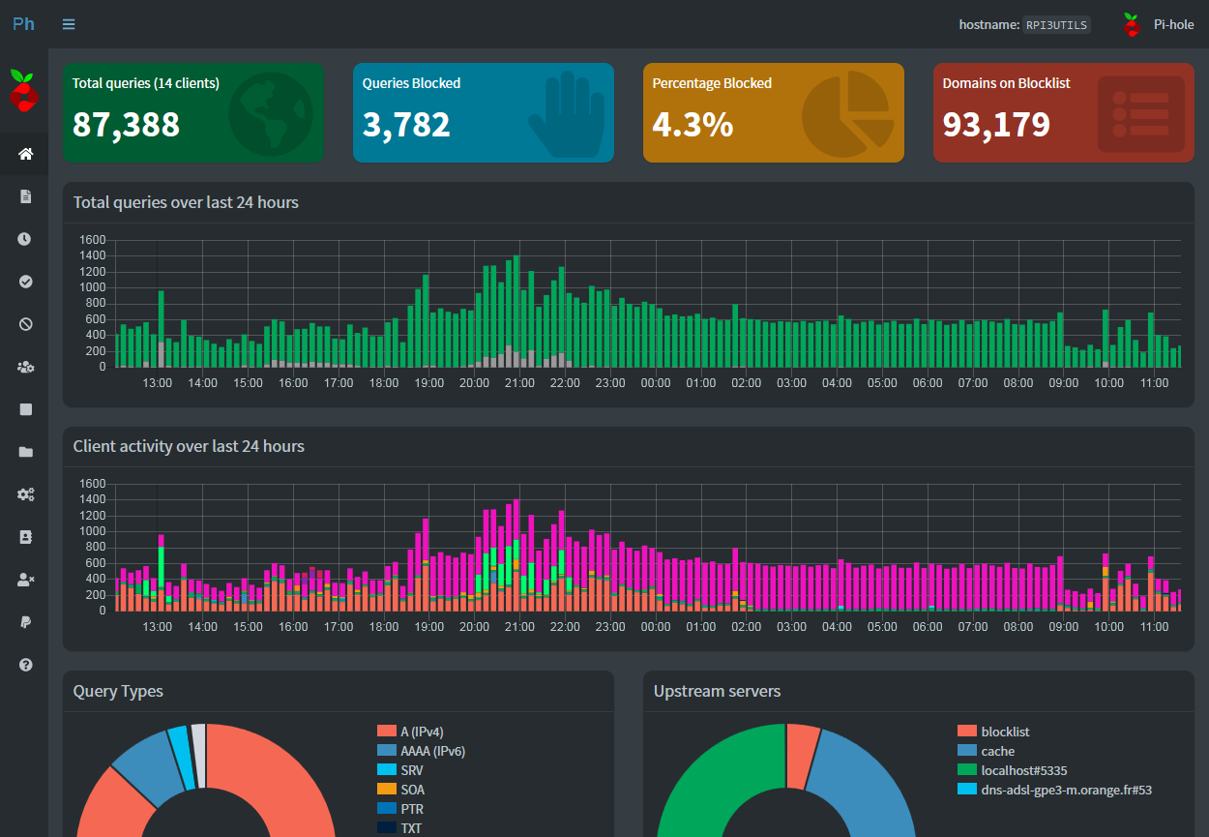The width and height of the screenshot is (1209, 837).
Task: Click the globe icon on Total queries card
Action: point(271,114)
